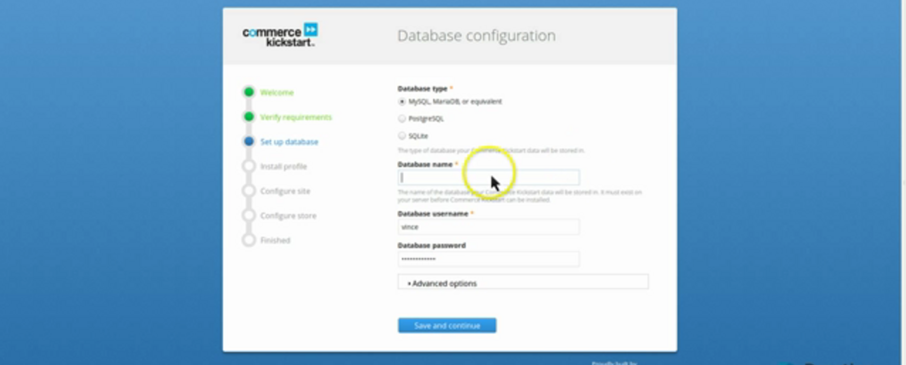Image resolution: width=906 pixels, height=365 pixels.
Task: Click the Set up database label
Action: pos(289,142)
